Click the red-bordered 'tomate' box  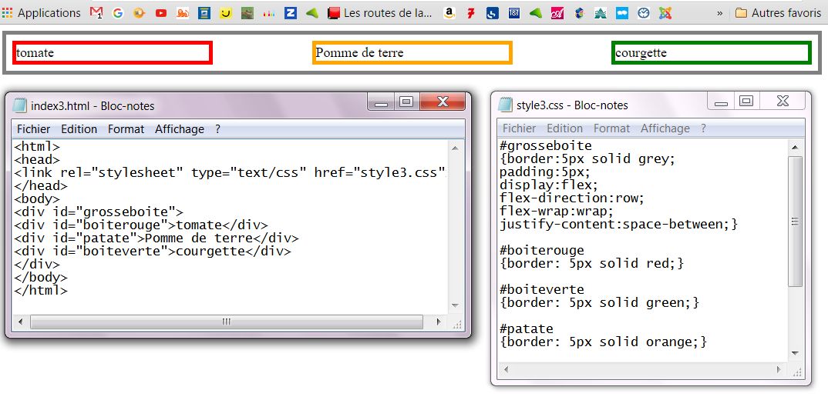[x=113, y=52]
